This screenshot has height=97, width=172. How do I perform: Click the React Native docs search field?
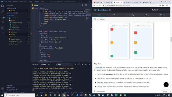point(160,10)
